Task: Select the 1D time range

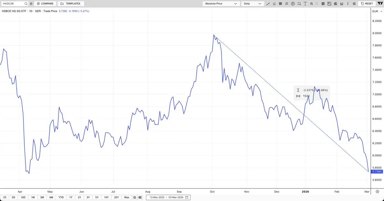Action: pos(4,197)
